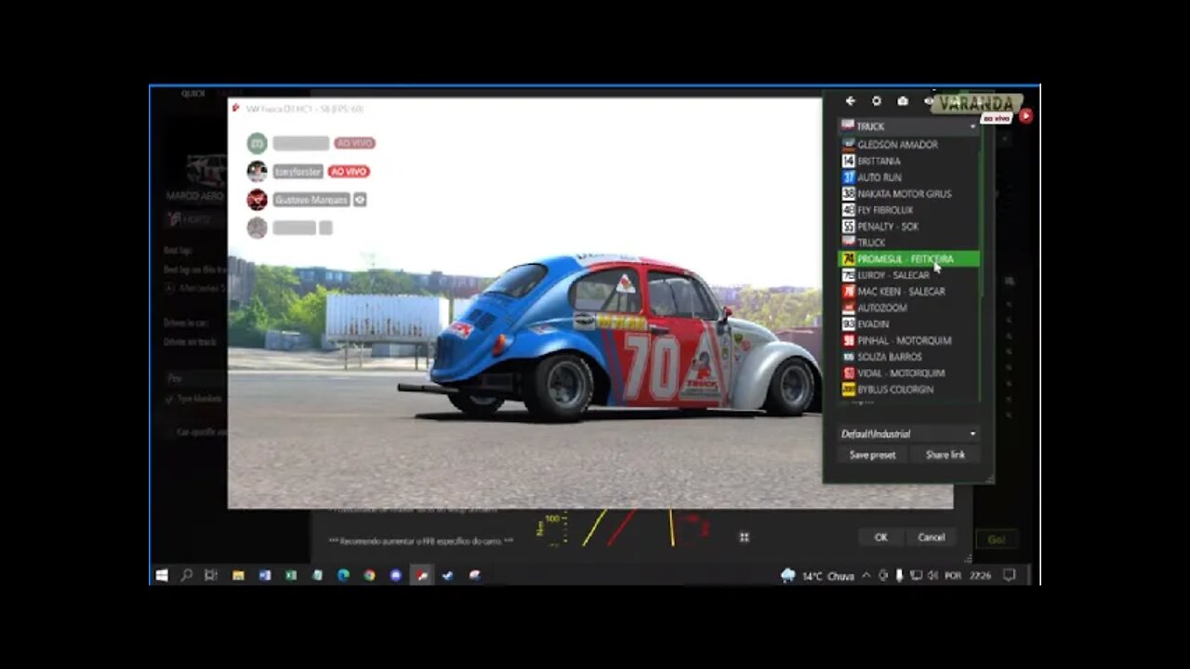The height and width of the screenshot is (669, 1190).
Task: Select VIDAL - MOTORQUIM skin
Action: click(x=909, y=373)
